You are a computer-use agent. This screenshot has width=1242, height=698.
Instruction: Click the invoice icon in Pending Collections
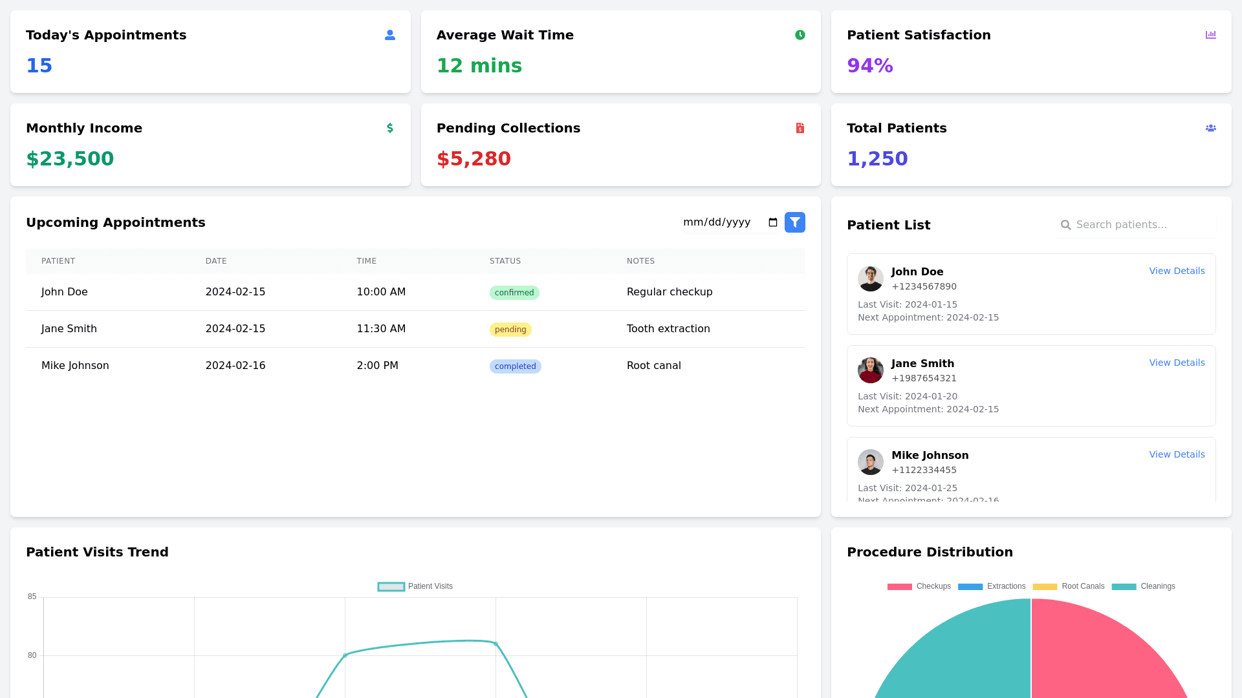(x=800, y=128)
